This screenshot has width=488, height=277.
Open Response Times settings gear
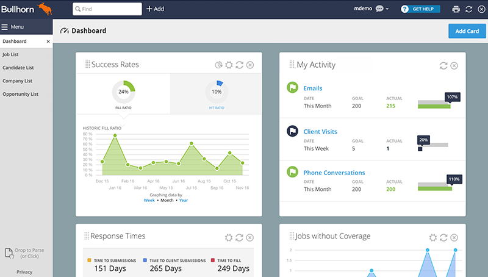click(229, 238)
